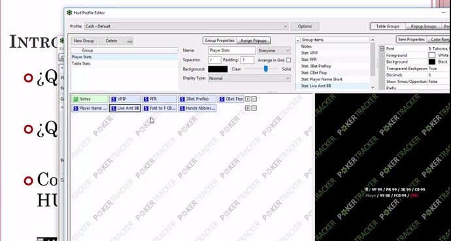Screen dimensions: 451x241
Task: Click the New Group button
Action: (x=84, y=40)
